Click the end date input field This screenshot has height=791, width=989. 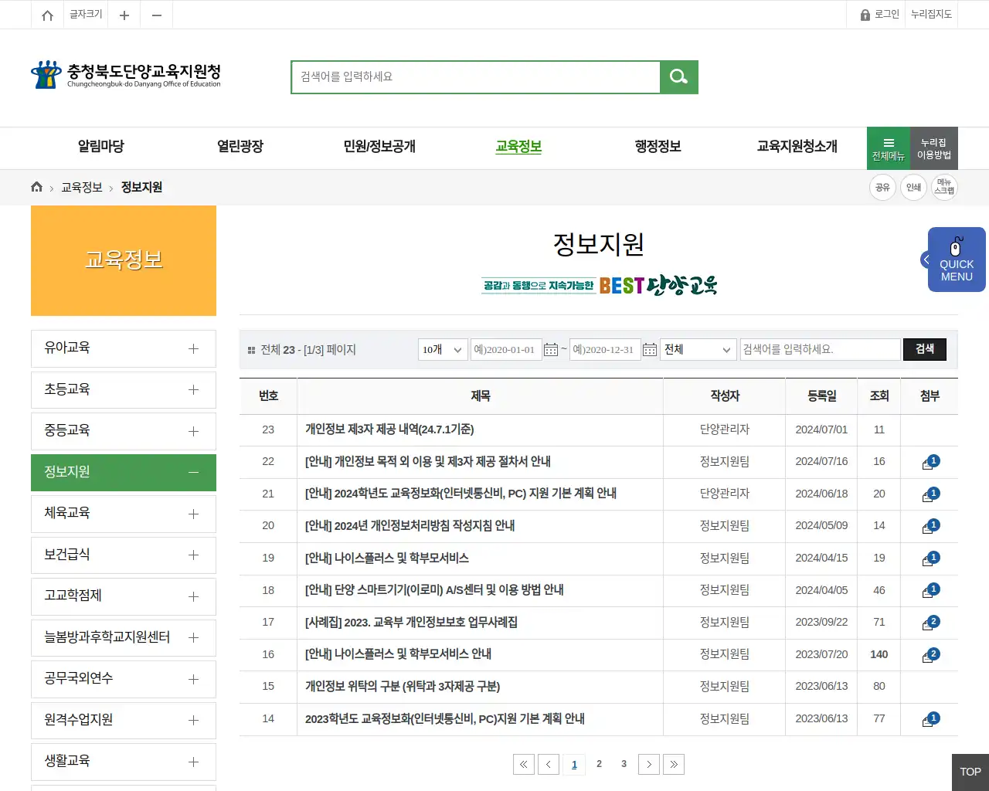[605, 350]
